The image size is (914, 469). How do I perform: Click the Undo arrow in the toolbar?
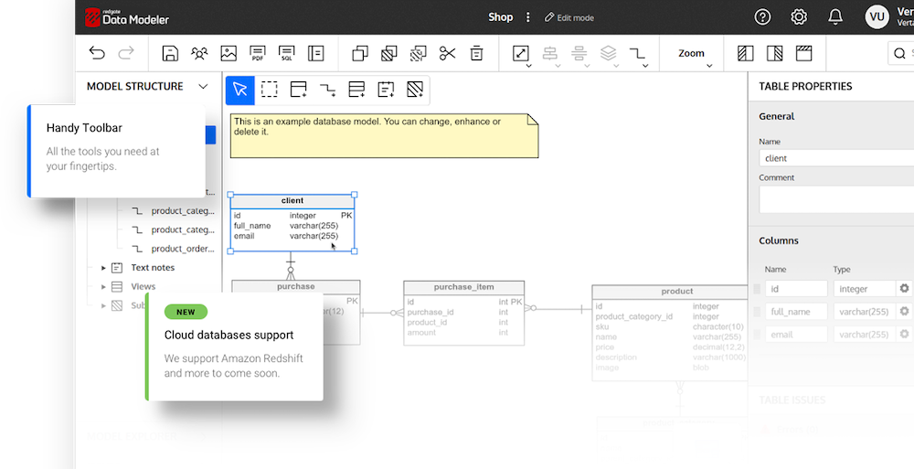coord(97,53)
